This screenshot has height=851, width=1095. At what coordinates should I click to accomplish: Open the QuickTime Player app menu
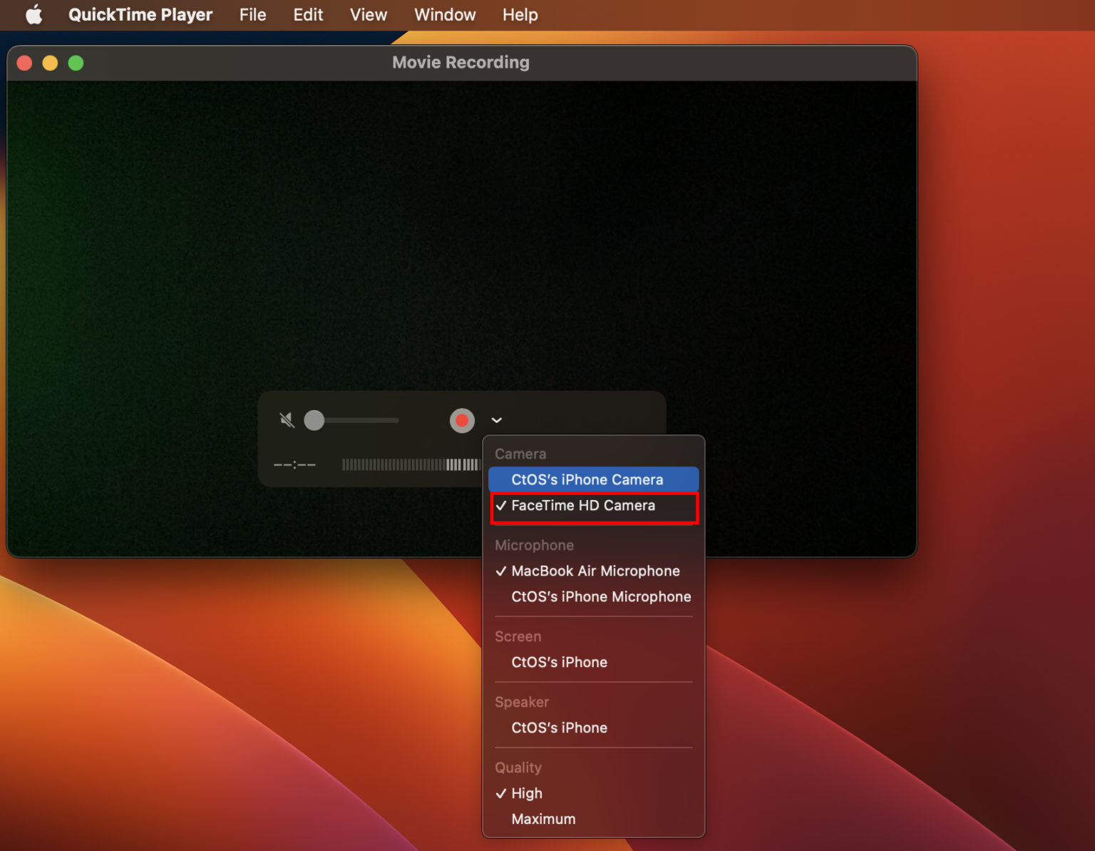point(140,15)
